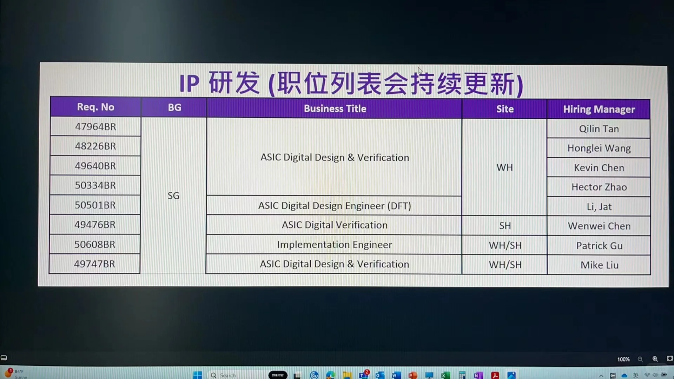674x379 pixels.
Task: Open Microsoft Teams from the taskbar
Action: pos(363,375)
